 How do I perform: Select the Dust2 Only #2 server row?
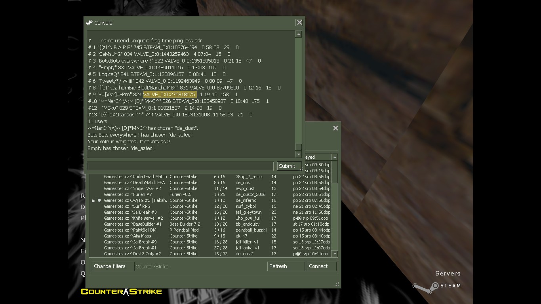[x=210, y=254]
